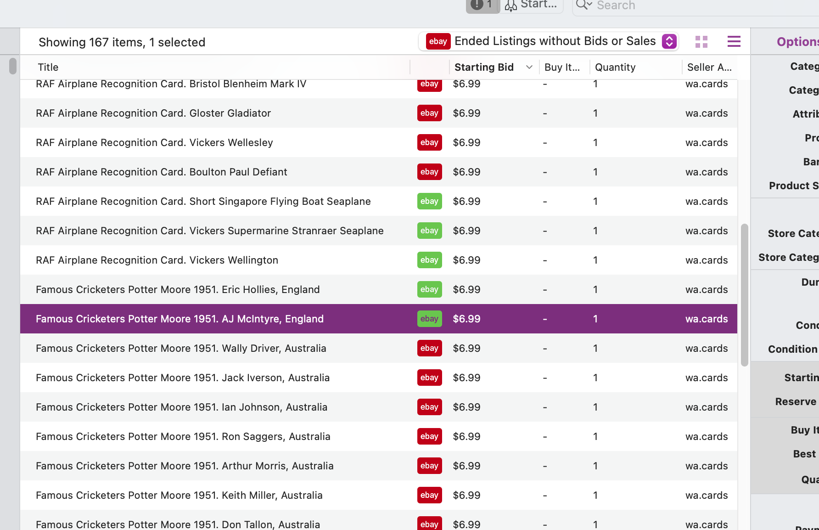Click red ebay badge on Wally Driver row
819x530 pixels.
click(x=429, y=348)
